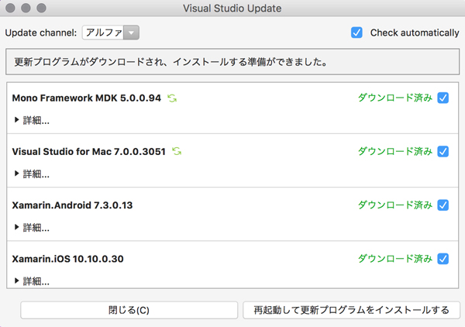Click the Mono Framework MDK 5.0.0.94 title
Viewport: 465px width, 327px height.
pos(87,98)
